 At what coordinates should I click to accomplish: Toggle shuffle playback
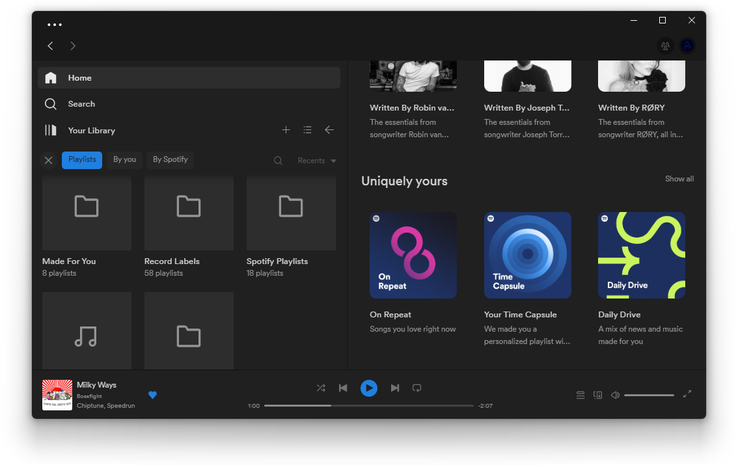321,388
